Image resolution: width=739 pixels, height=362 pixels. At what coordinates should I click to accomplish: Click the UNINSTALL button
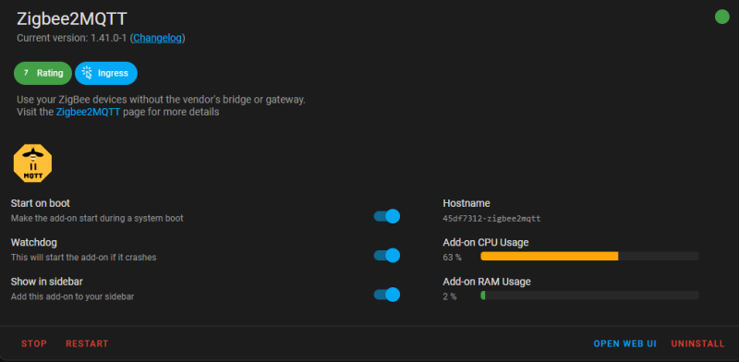pos(698,344)
